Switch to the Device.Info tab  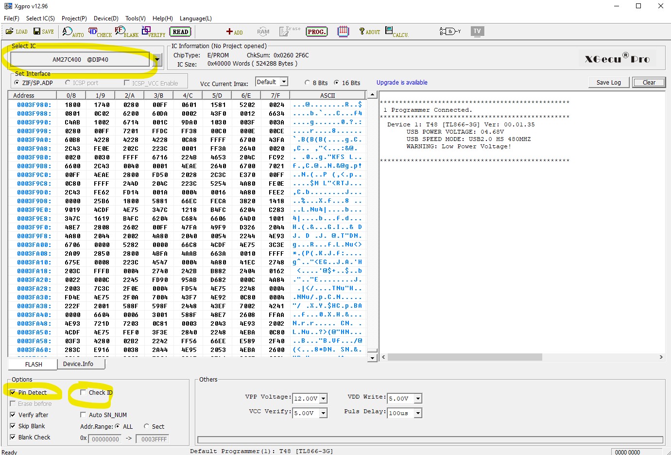(78, 364)
